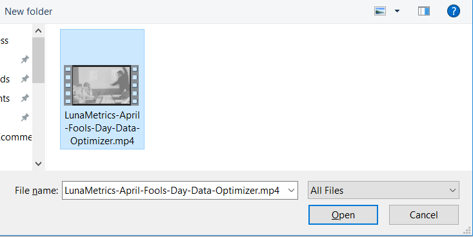Select the LunaMetrics video thumbnail
The height and width of the screenshot is (237, 473).
(101, 85)
